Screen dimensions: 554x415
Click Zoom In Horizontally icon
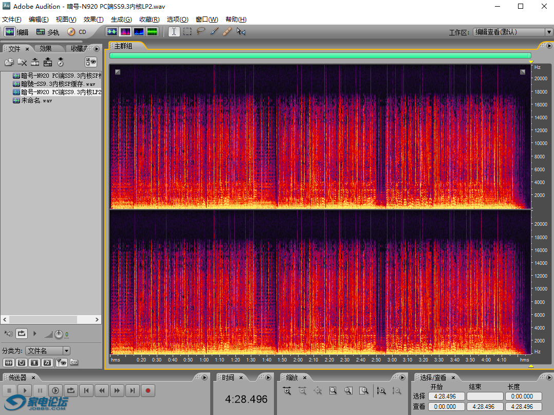(287, 391)
